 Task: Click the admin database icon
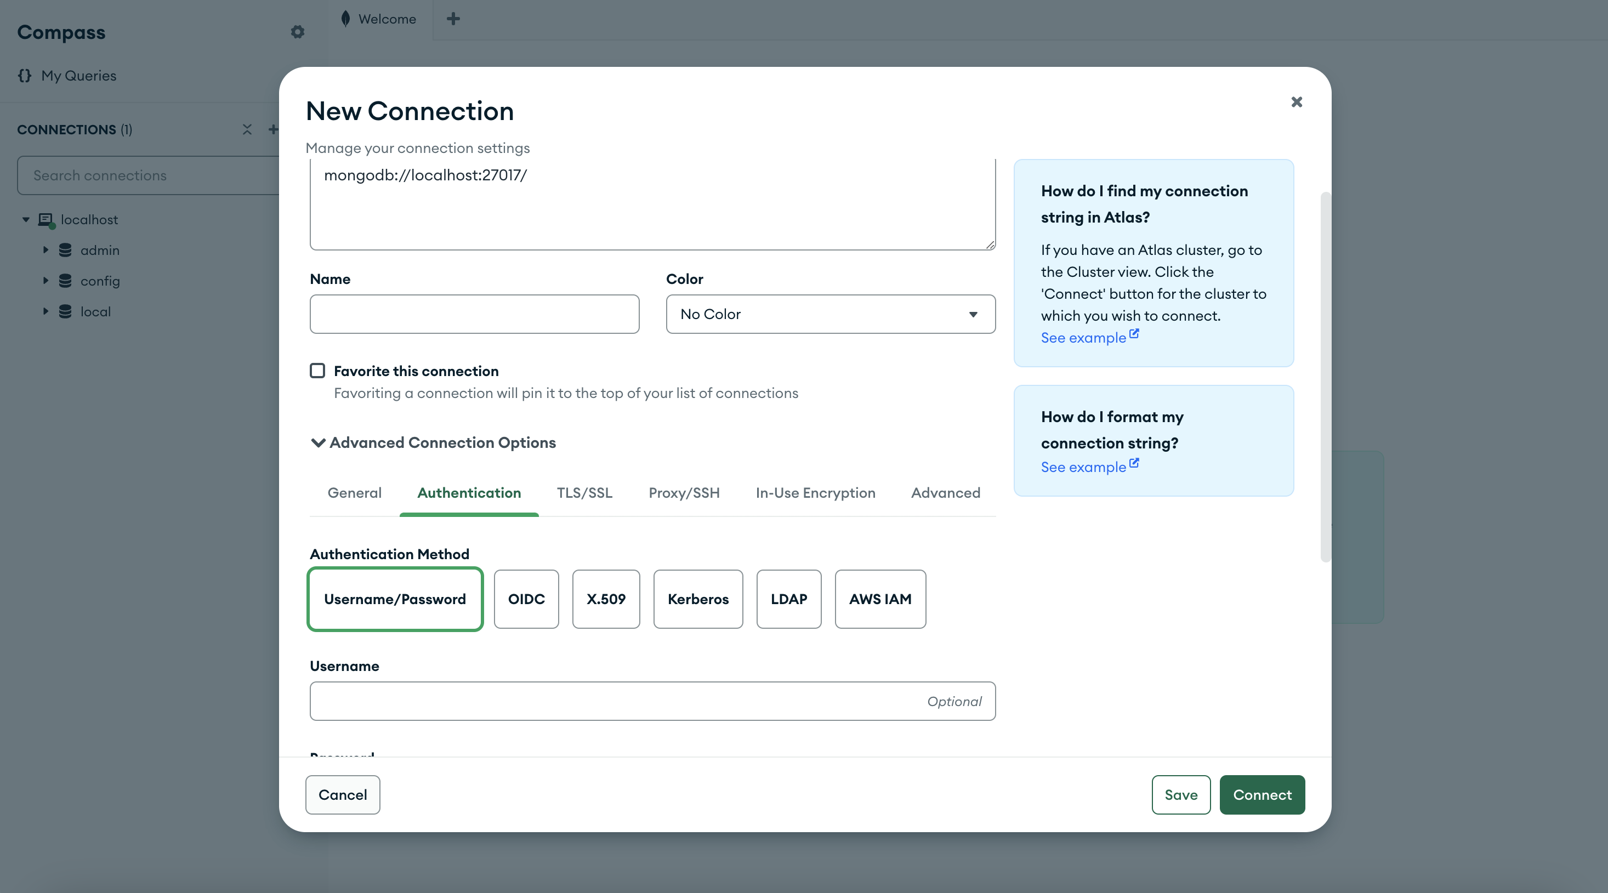point(65,250)
